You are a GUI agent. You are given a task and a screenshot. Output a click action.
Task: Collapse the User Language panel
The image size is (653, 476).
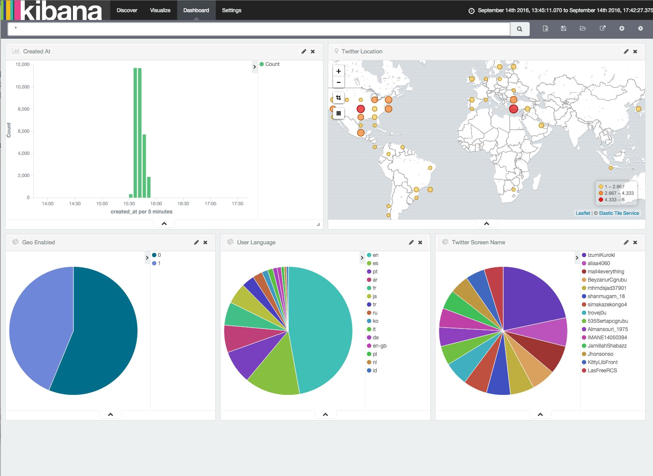[x=325, y=414]
